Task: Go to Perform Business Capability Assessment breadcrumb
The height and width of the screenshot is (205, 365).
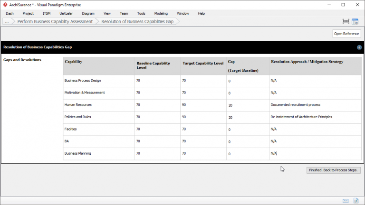Action: [55, 22]
